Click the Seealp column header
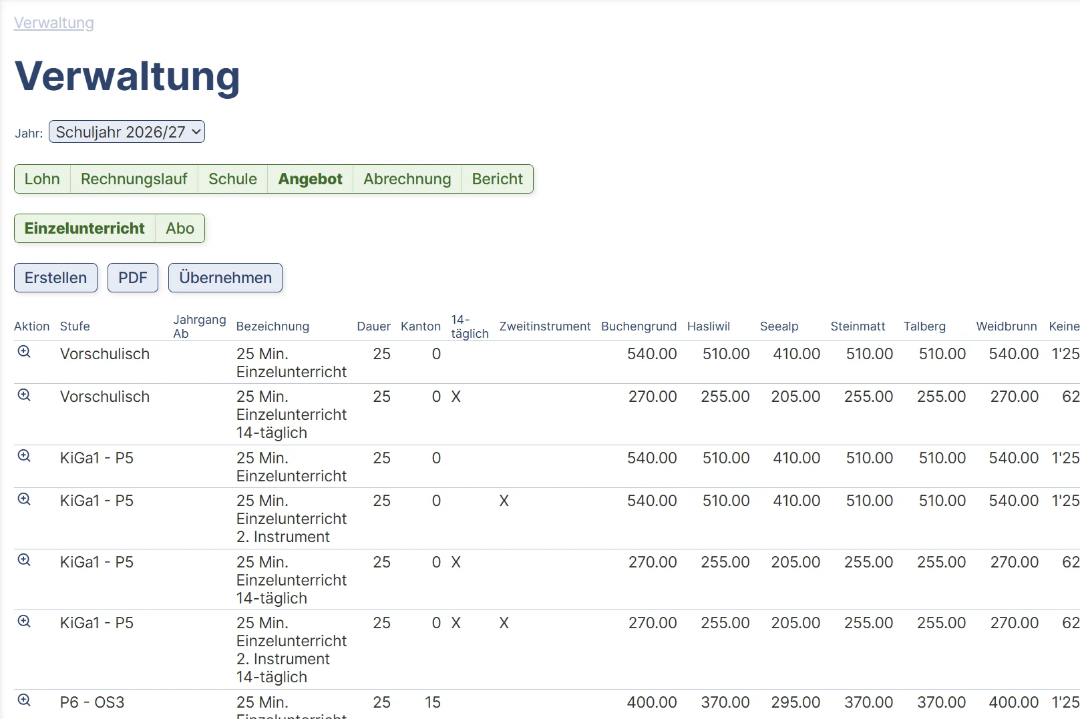This screenshot has height=719, width=1080. [x=779, y=326]
